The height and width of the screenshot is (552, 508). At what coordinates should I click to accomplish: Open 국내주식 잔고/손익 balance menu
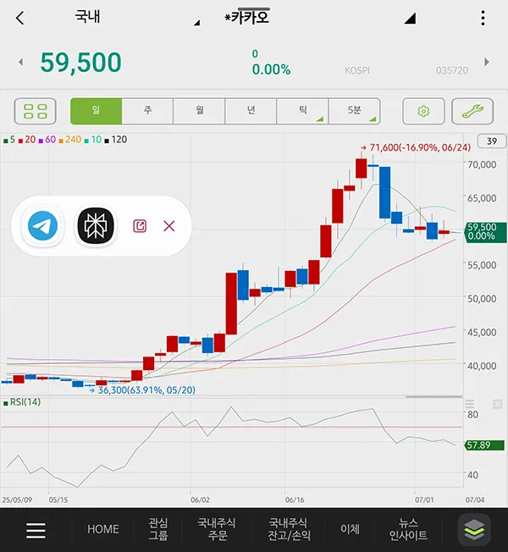click(x=289, y=529)
